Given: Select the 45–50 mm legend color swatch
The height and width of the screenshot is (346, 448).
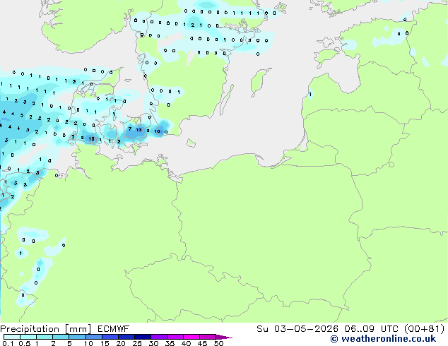Looking at the screenshot, I should click(208, 337).
